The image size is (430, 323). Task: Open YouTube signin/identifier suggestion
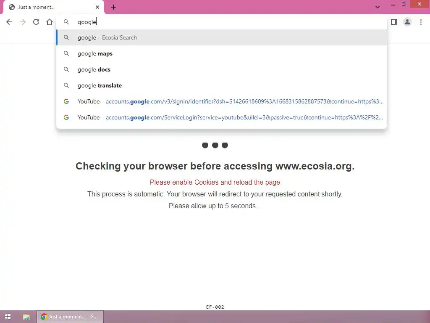222,101
